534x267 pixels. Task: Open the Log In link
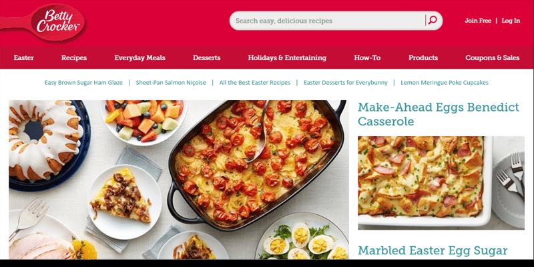(511, 21)
